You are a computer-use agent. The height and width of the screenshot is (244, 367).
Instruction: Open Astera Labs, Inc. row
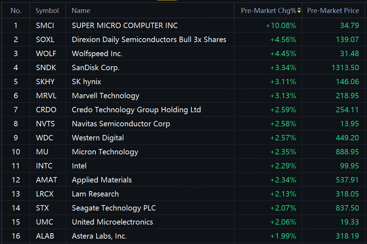pyautogui.click(x=183, y=236)
